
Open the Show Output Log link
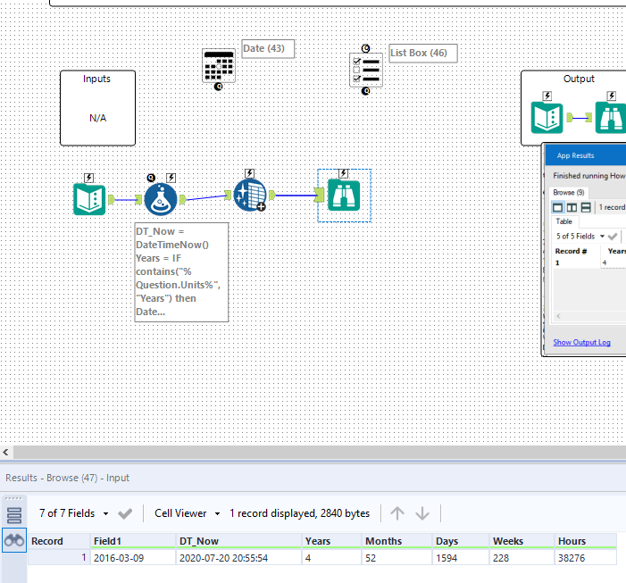pyautogui.click(x=581, y=342)
